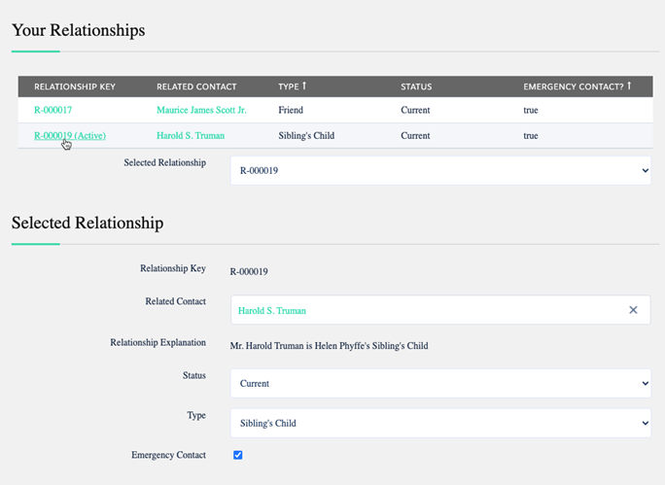Expand the Status dropdown in the form
The width and height of the screenshot is (665, 485).
click(x=439, y=383)
